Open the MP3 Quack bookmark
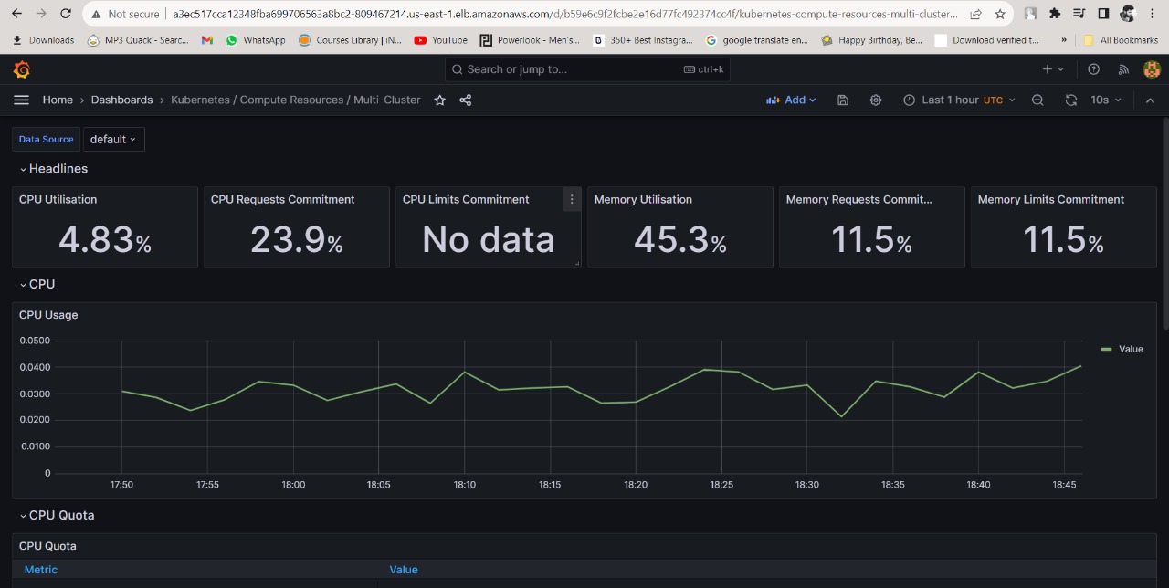 pyautogui.click(x=138, y=40)
